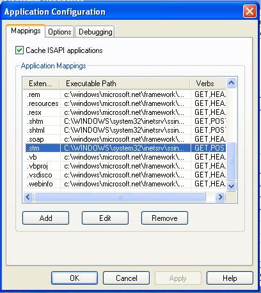
Task: Remove the selected .stm mapping
Action: click(164, 218)
